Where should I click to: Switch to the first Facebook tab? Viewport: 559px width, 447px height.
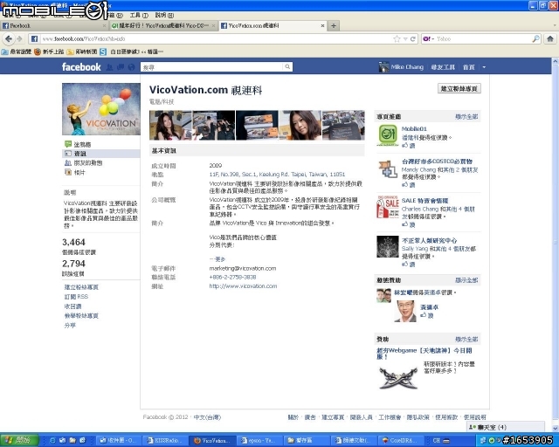click(53, 25)
